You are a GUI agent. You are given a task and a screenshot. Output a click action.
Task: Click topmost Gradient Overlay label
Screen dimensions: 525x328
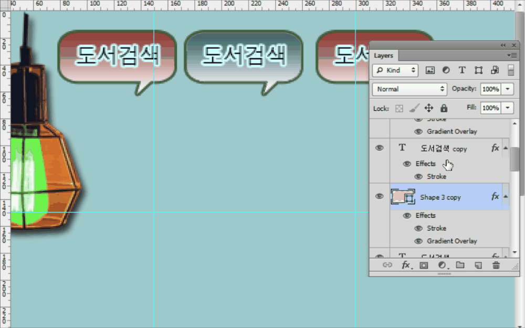point(451,132)
